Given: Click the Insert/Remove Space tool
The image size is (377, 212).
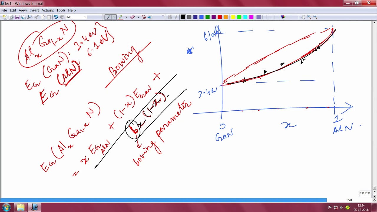Looking at the screenshot, I should click(150, 17).
